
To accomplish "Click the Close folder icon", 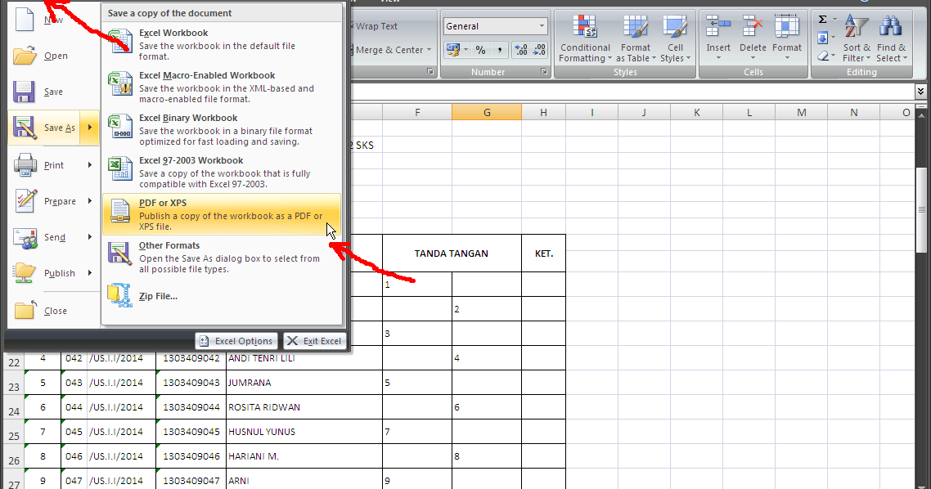I will tap(25, 310).
